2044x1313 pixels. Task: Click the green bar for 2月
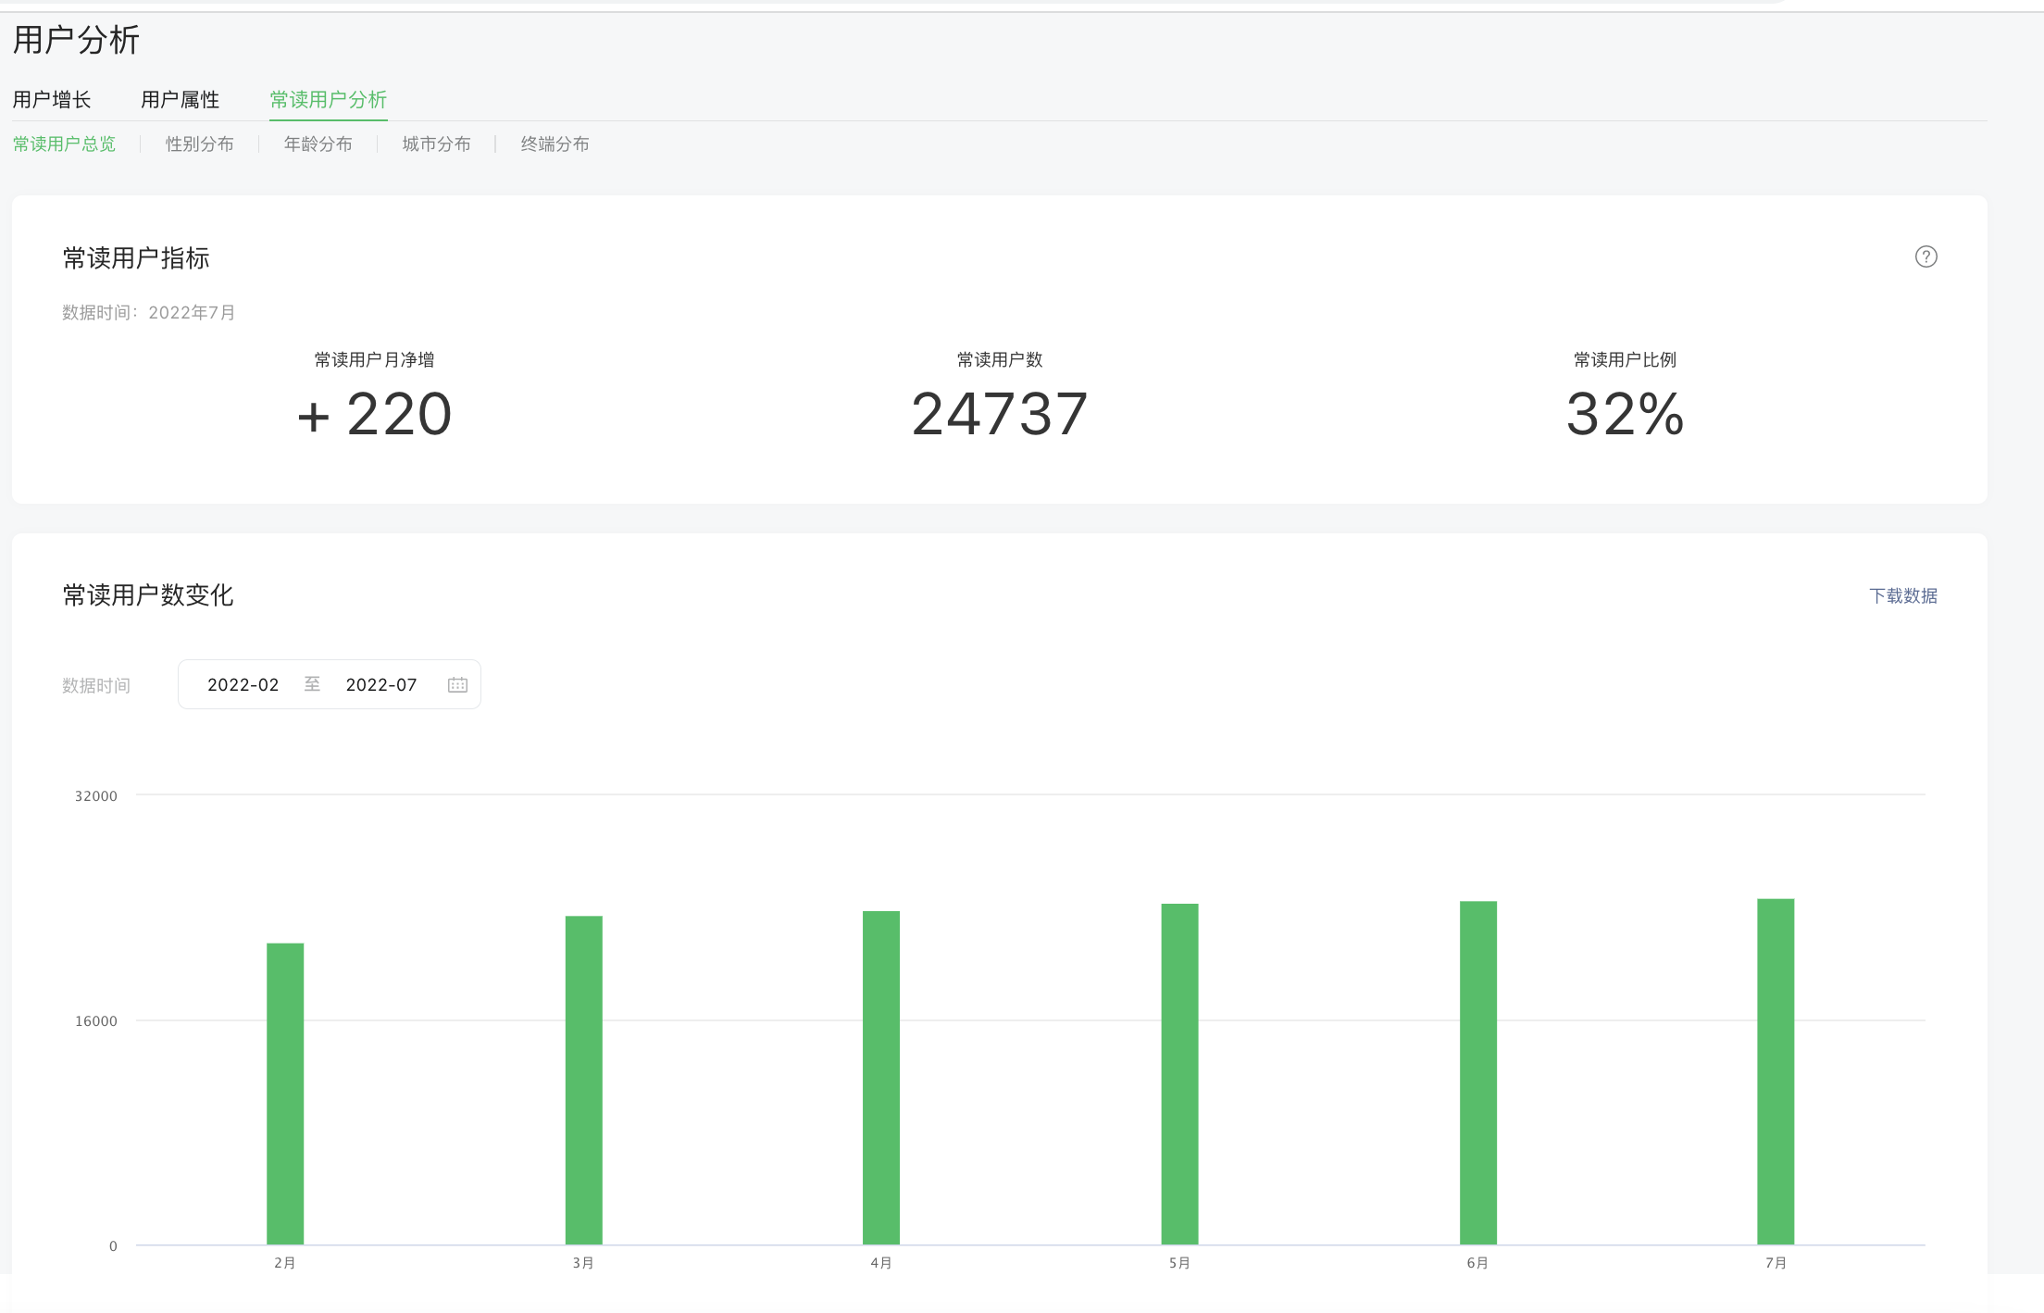[x=285, y=1093]
